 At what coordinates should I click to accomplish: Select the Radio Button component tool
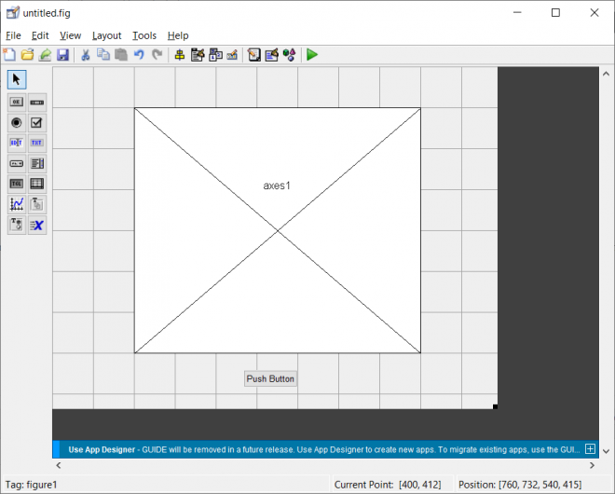17,122
